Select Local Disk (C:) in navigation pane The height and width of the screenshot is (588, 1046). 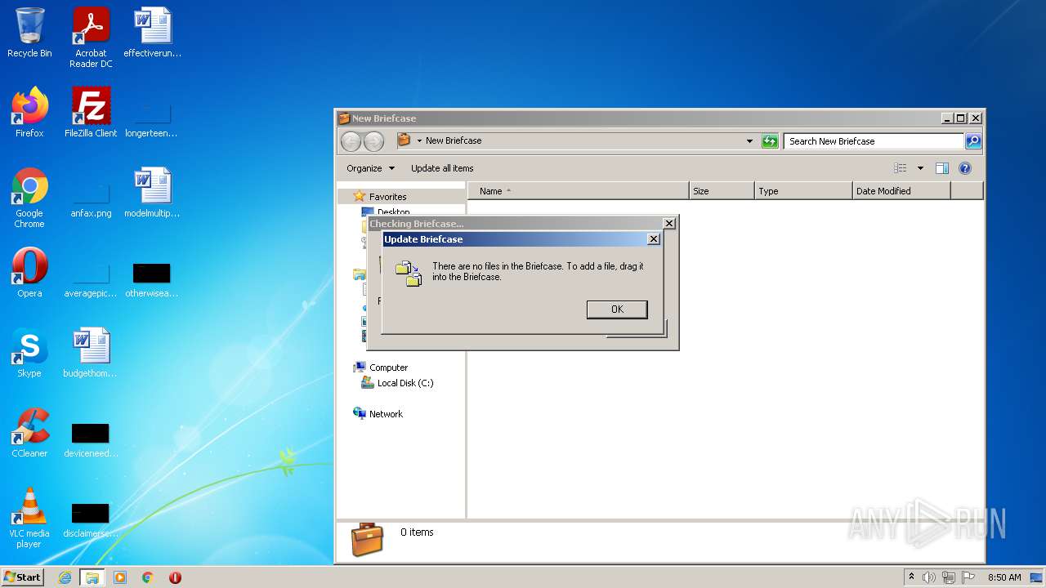pyautogui.click(x=405, y=383)
